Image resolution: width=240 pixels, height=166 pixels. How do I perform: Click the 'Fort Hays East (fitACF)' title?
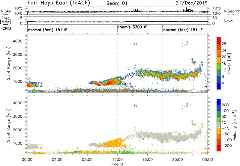(x=58, y=3)
